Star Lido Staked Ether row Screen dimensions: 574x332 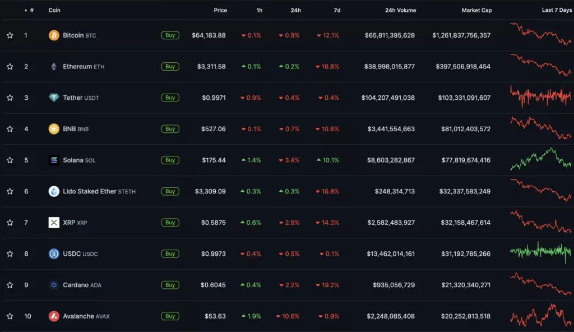tap(10, 191)
